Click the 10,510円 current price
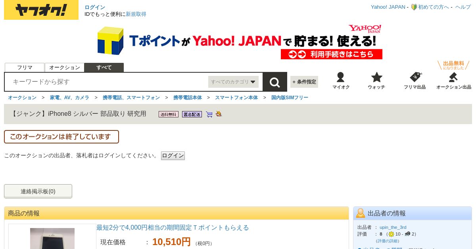This screenshot has width=476, height=249. pyautogui.click(x=171, y=242)
